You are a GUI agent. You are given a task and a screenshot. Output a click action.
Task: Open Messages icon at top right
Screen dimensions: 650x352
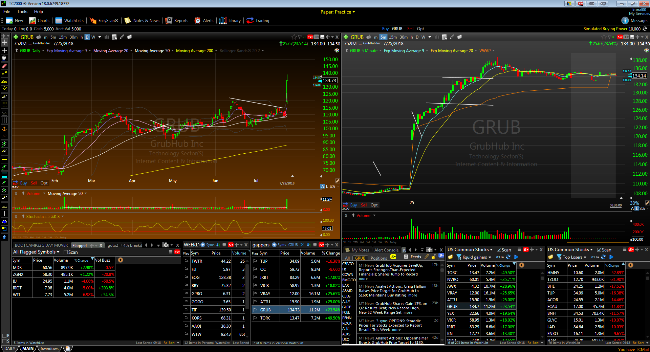[625, 21]
